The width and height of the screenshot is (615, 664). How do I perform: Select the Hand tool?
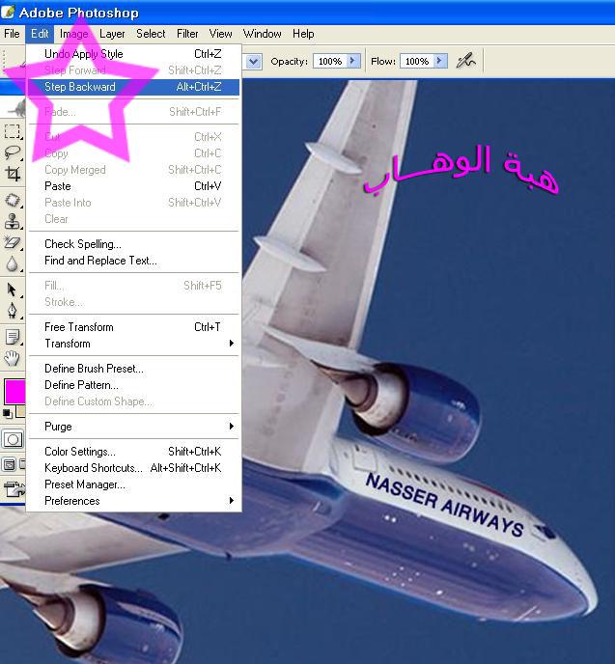(13, 358)
